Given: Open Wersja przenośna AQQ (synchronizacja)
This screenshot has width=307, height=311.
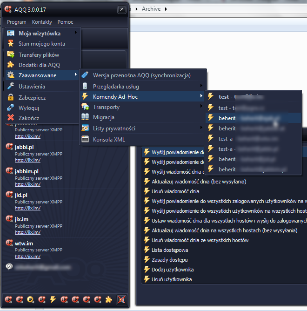Looking at the screenshot, I should pos(142,75).
